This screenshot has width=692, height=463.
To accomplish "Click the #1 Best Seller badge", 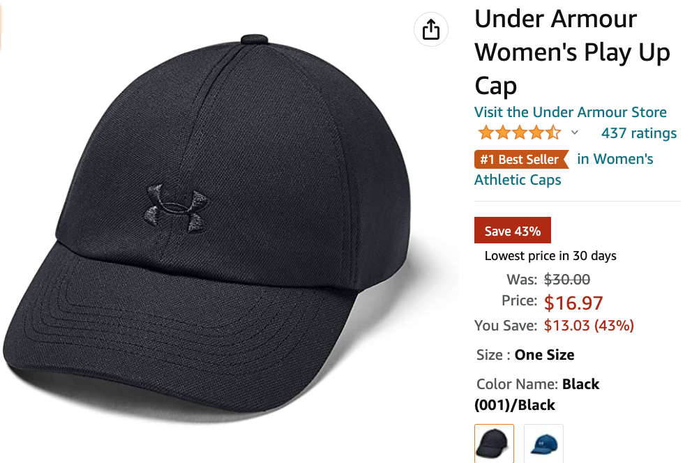I will (x=521, y=159).
